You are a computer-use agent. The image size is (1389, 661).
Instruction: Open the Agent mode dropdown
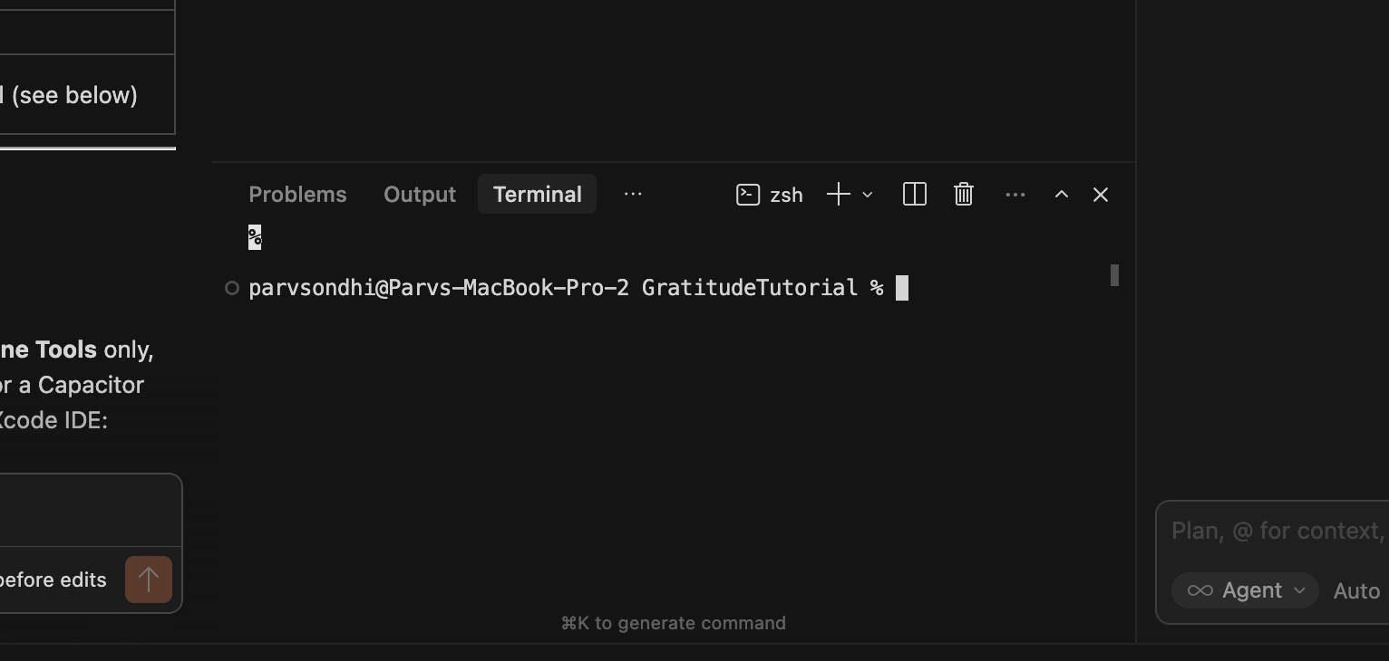point(1299,590)
